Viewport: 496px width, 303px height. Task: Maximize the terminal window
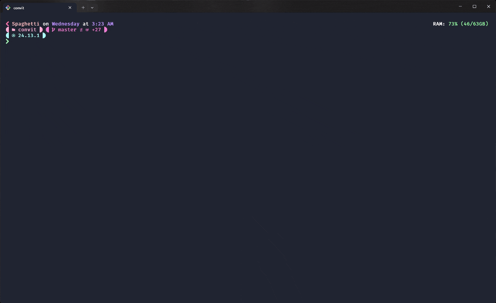tap(474, 6)
